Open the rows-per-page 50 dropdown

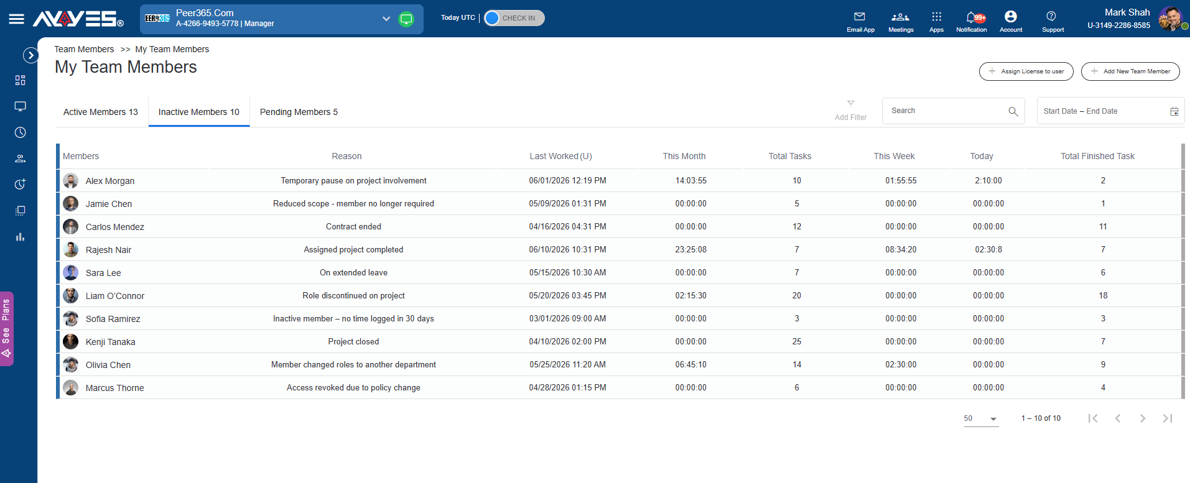click(x=981, y=418)
